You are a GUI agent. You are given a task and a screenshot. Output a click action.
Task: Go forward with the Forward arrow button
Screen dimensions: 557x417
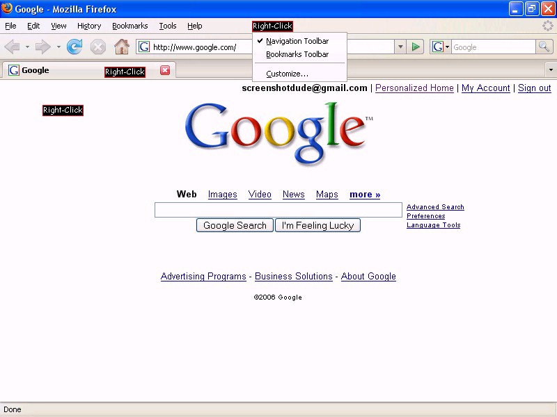click(x=43, y=47)
